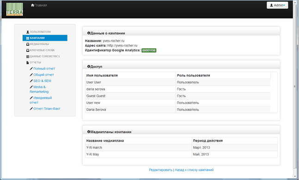Click the Редактировать link

[160, 170]
